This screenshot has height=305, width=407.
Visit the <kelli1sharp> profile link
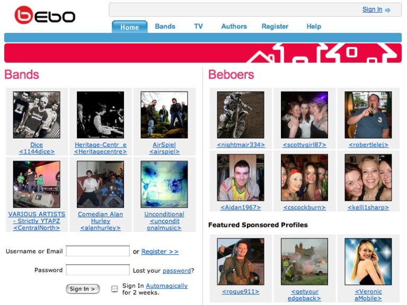tap(368, 208)
